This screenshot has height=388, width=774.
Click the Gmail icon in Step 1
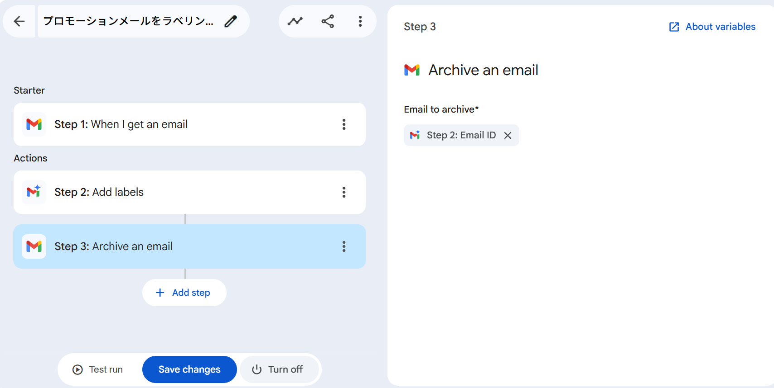tap(34, 124)
